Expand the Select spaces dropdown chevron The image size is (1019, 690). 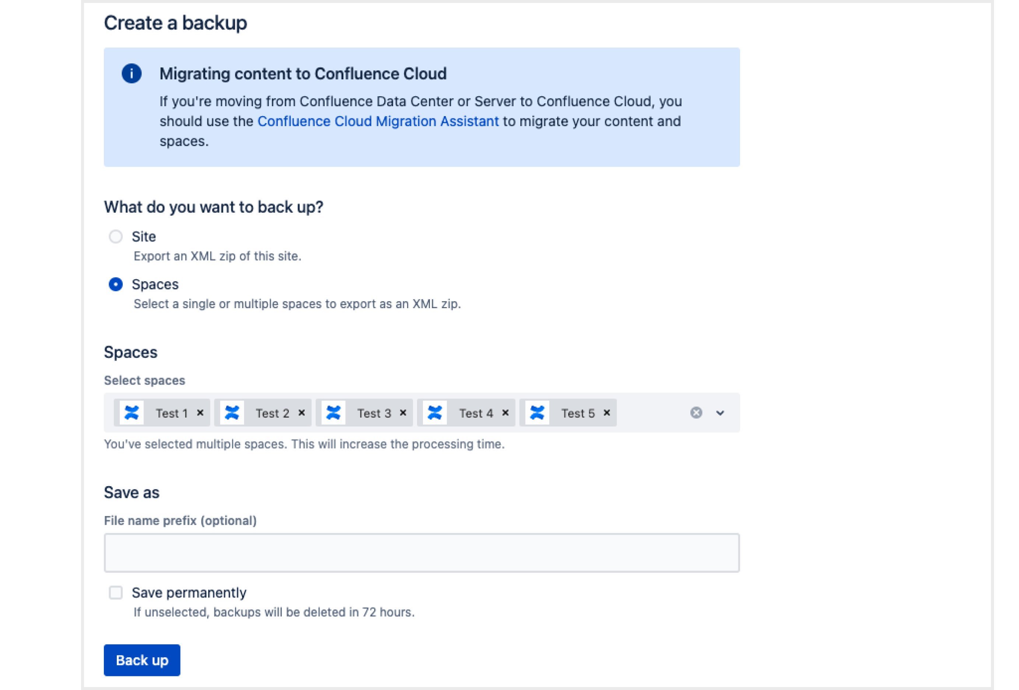pos(720,413)
